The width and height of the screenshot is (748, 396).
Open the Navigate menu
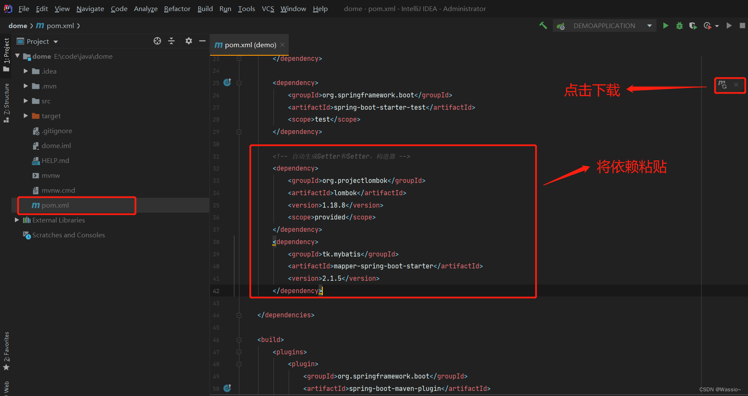pyautogui.click(x=90, y=9)
